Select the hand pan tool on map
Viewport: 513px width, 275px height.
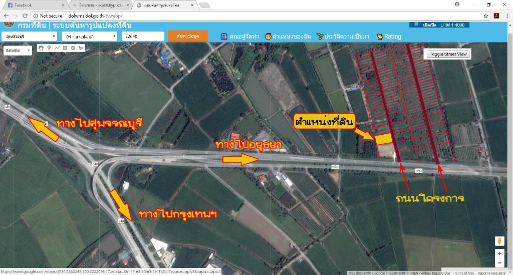coord(41,48)
